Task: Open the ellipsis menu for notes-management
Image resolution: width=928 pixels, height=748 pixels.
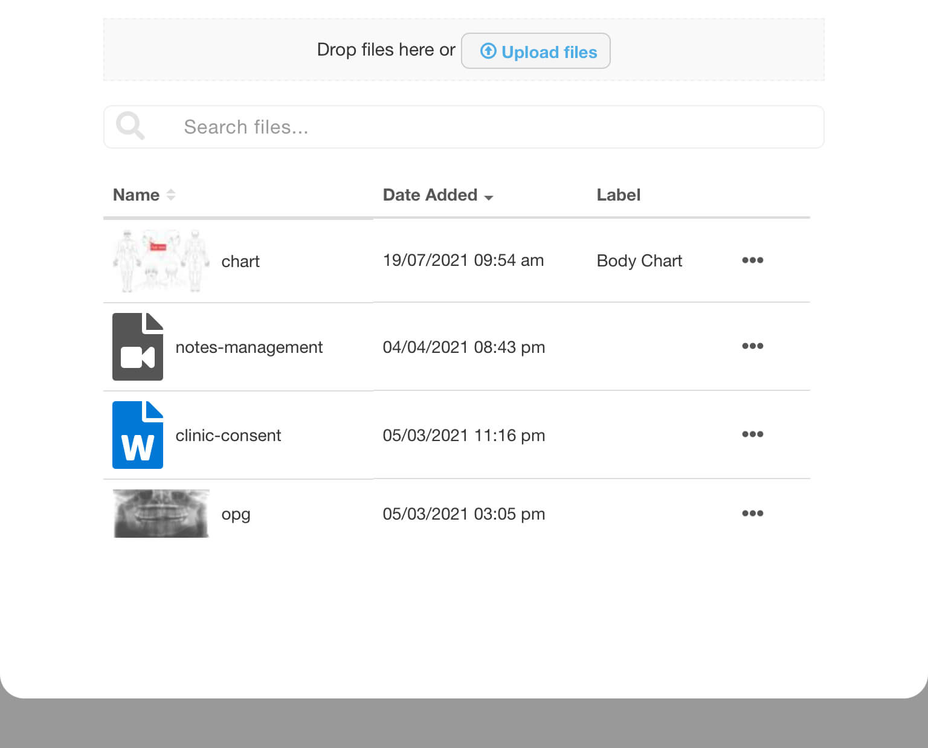Action: click(752, 346)
